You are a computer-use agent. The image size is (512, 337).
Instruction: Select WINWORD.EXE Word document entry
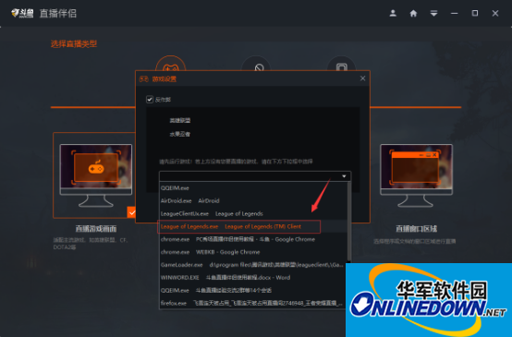coord(253,277)
